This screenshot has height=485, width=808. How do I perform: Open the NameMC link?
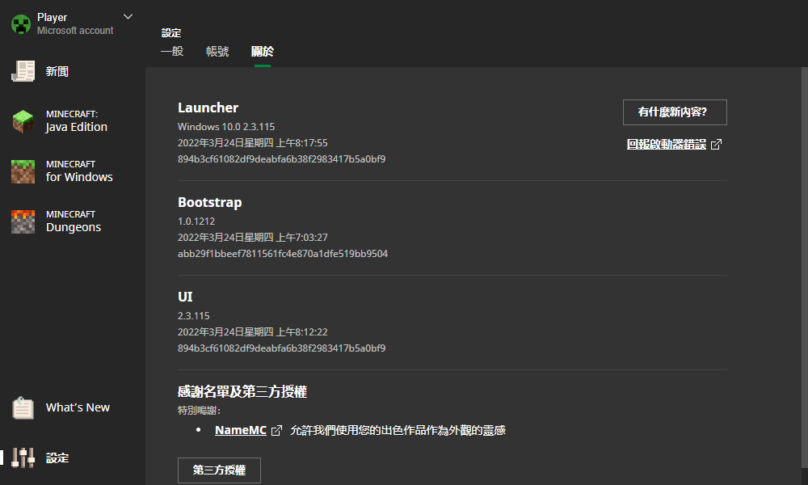[241, 430]
